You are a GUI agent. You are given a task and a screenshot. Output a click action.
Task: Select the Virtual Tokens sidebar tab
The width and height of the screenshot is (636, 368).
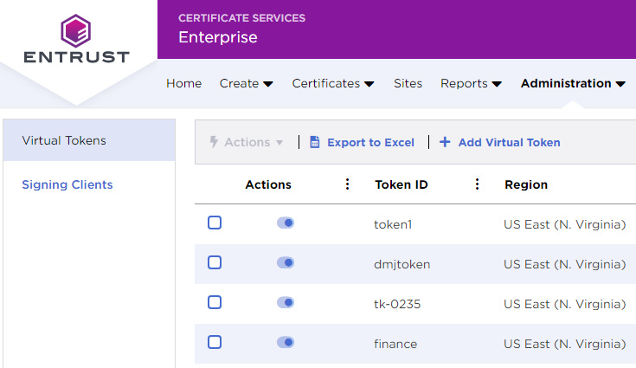click(64, 140)
